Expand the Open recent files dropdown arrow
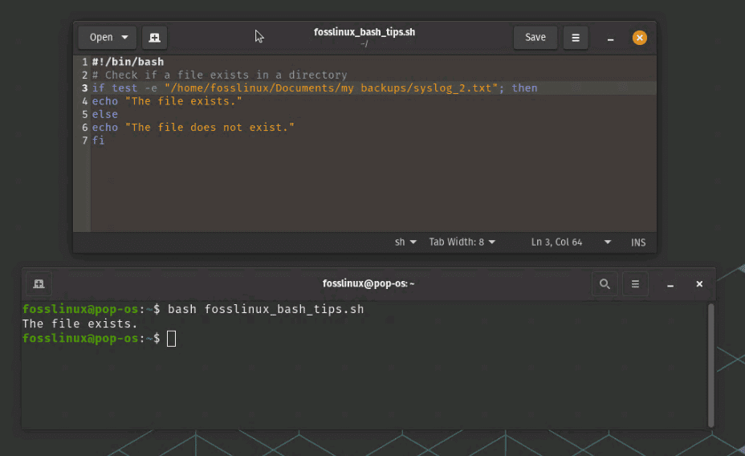 pos(124,38)
